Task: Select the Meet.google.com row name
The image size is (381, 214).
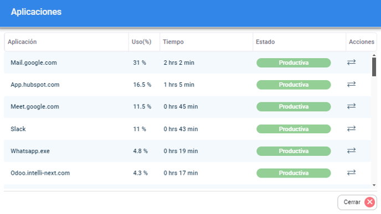Action: tap(35, 107)
